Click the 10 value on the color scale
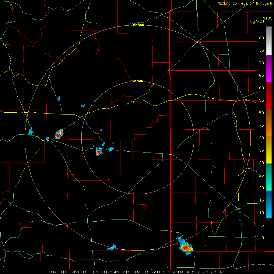The width and height of the screenshot is (274, 274). pyautogui.click(x=262, y=213)
